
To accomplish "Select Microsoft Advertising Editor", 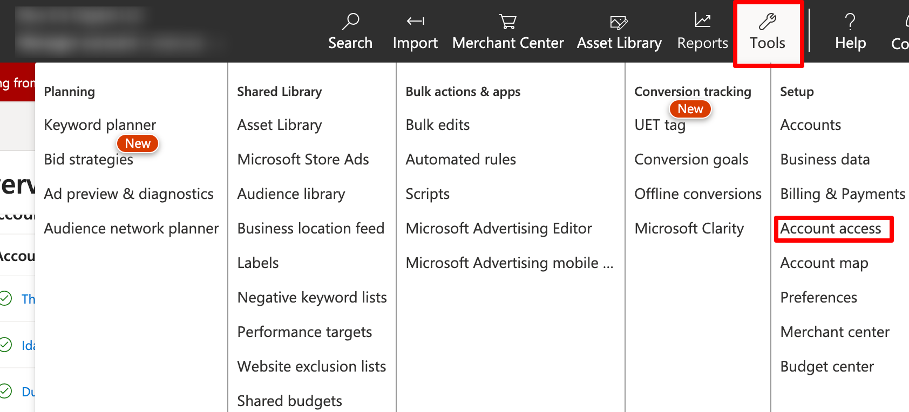I will click(499, 229).
